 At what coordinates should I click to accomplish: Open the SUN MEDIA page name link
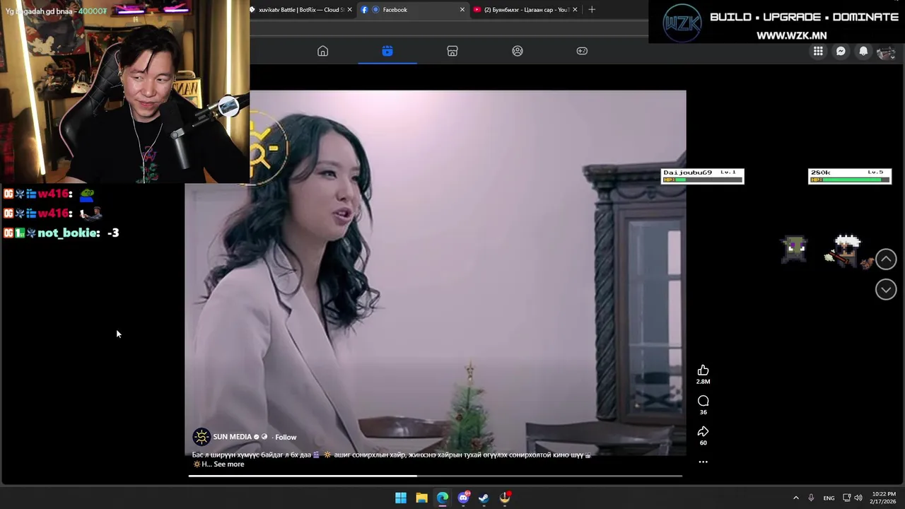coord(232,437)
